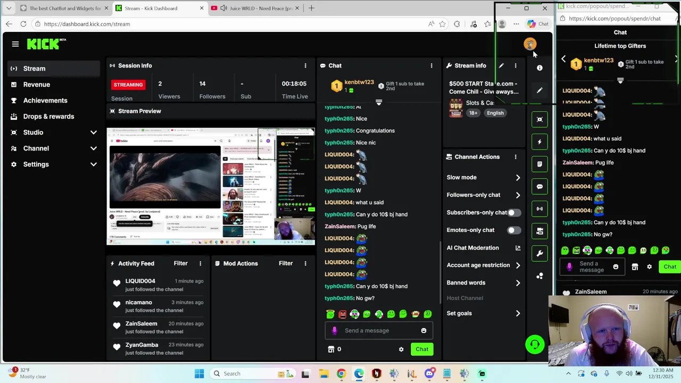The height and width of the screenshot is (383, 681).
Task: Expand Set goals options
Action: tap(484, 313)
